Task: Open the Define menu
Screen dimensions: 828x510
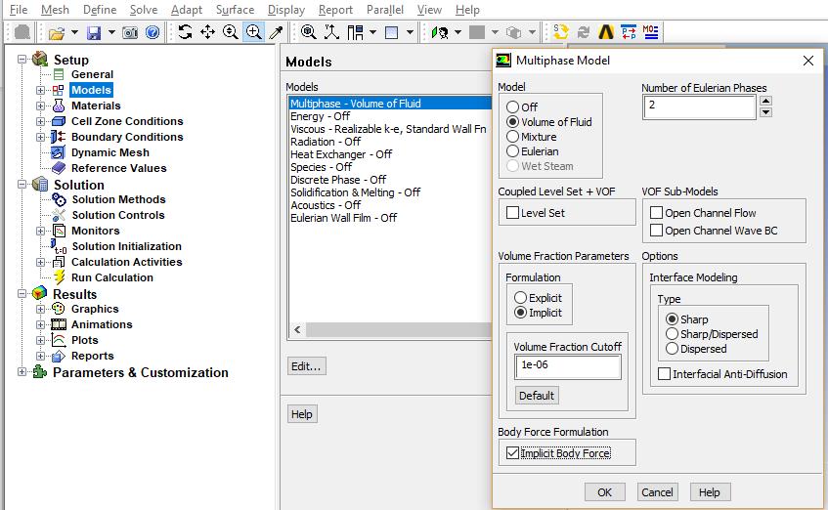Action: click(100, 10)
